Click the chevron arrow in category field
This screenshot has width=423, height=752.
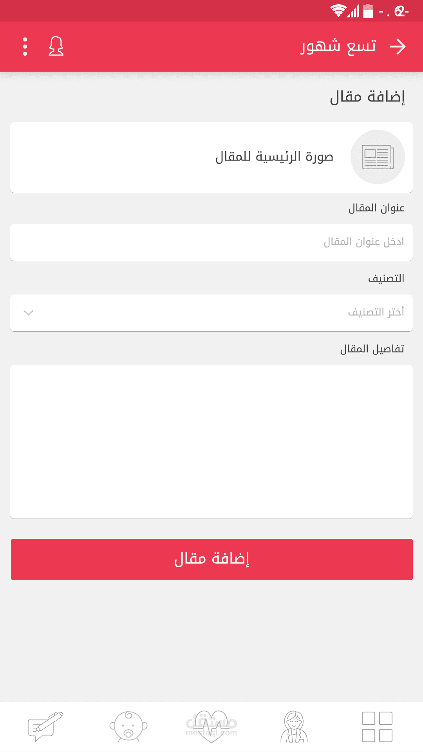(29, 313)
